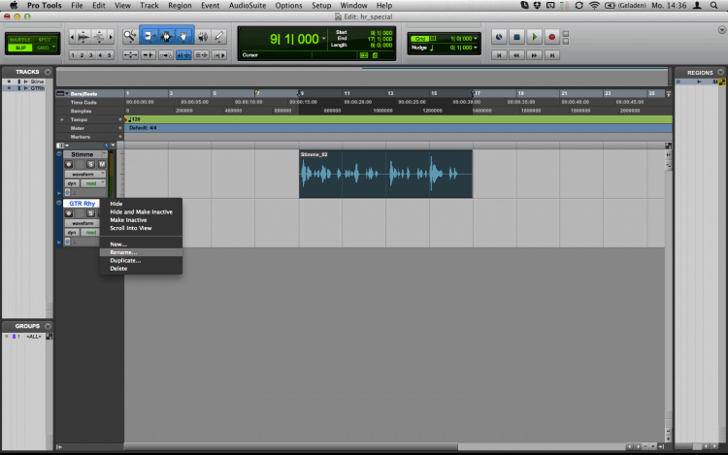The image size is (728, 455).
Task: Toggle Zoom Toggle four-arrow icon
Action: pyautogui.click(x=130, y=54)
